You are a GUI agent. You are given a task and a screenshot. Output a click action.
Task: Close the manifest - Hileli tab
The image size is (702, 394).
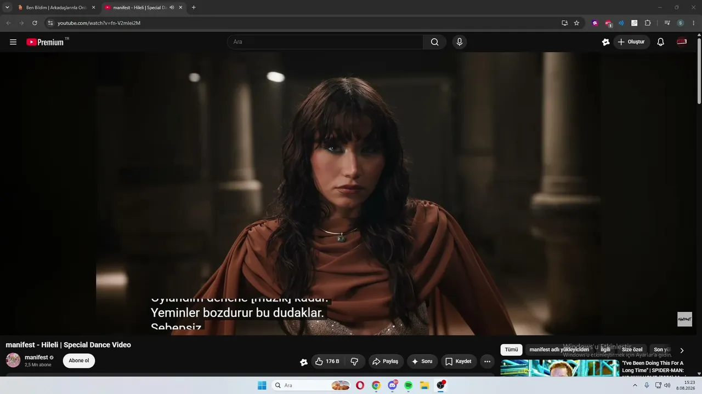click(x=180, y=8)
